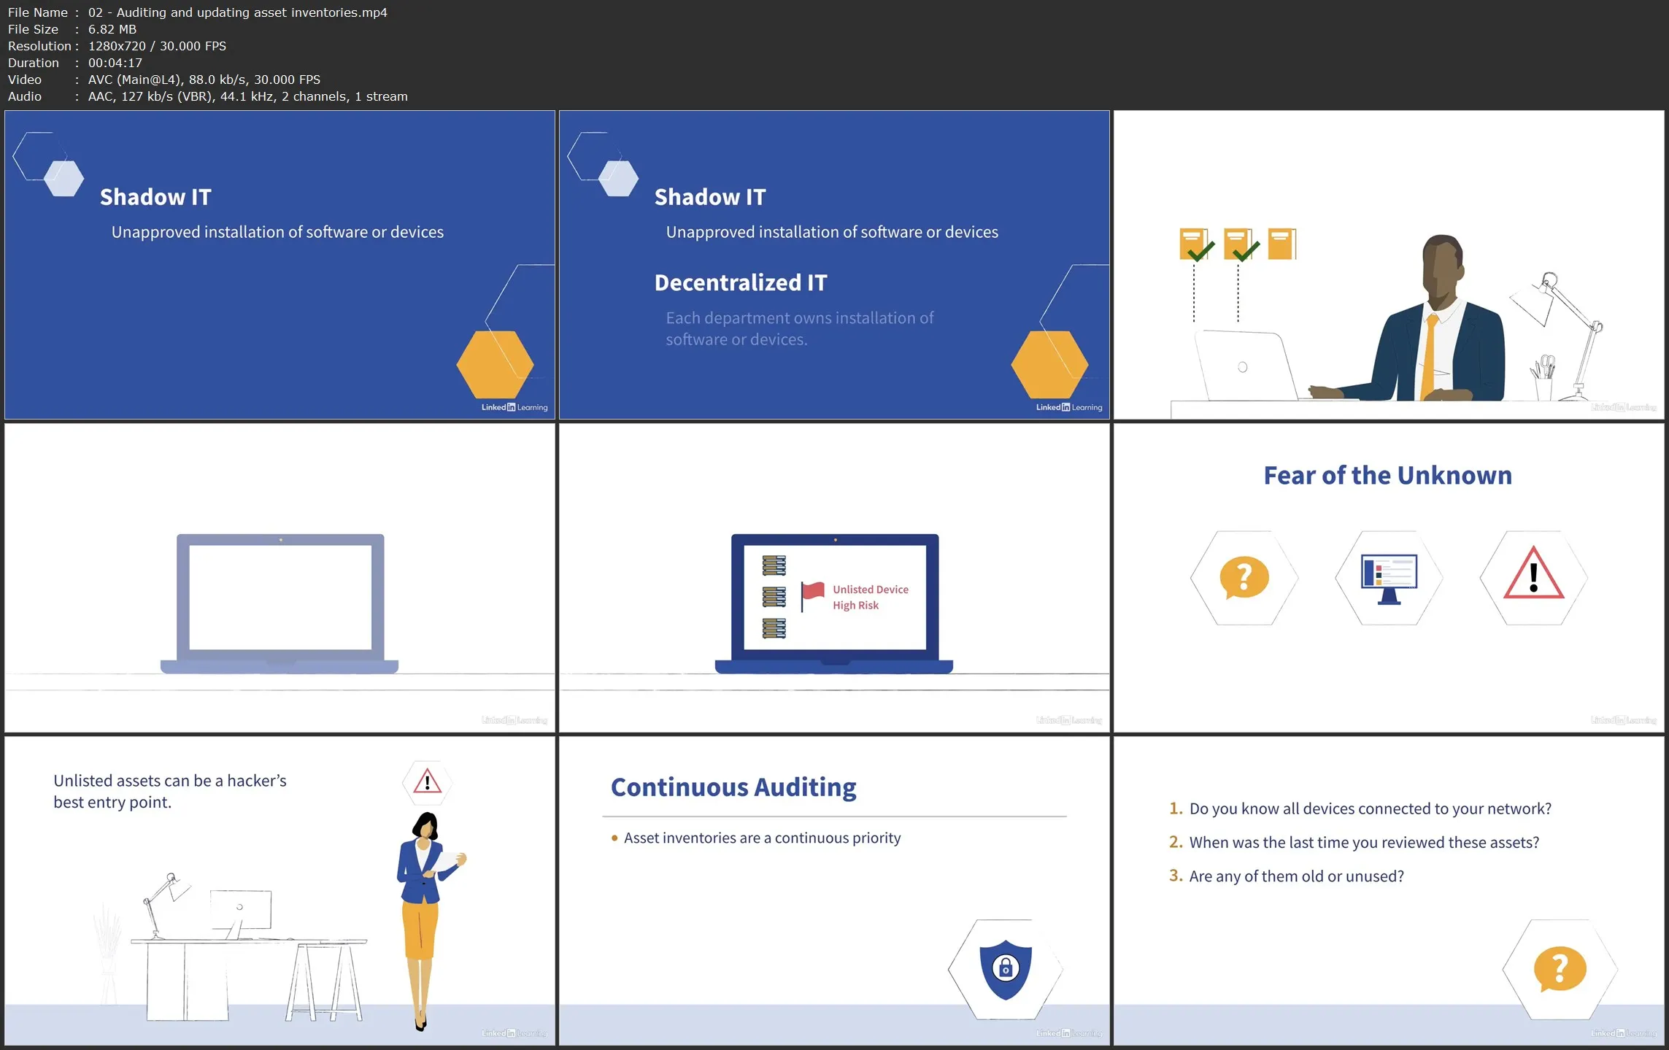Click the orange hexagon on first Shadow IT slide
Image resolution: width=1669 pixels, height=1050 pixels.
click(495, 364)
